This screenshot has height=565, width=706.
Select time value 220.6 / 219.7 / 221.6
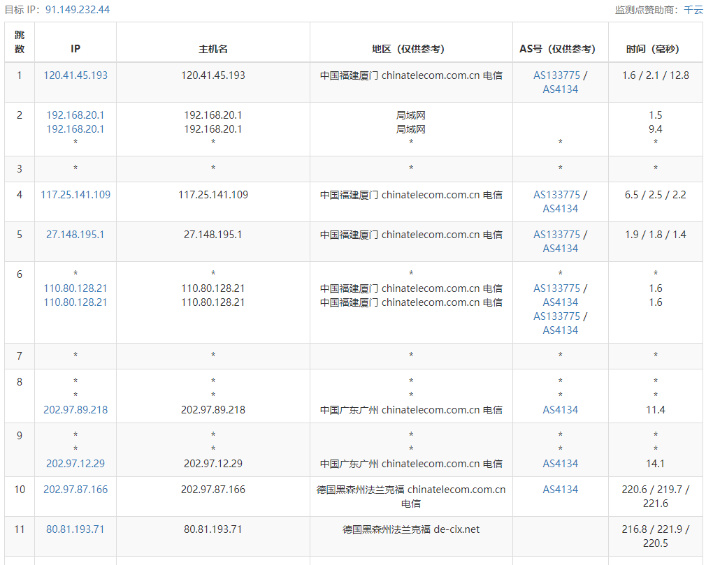click(x=656, y=496)
